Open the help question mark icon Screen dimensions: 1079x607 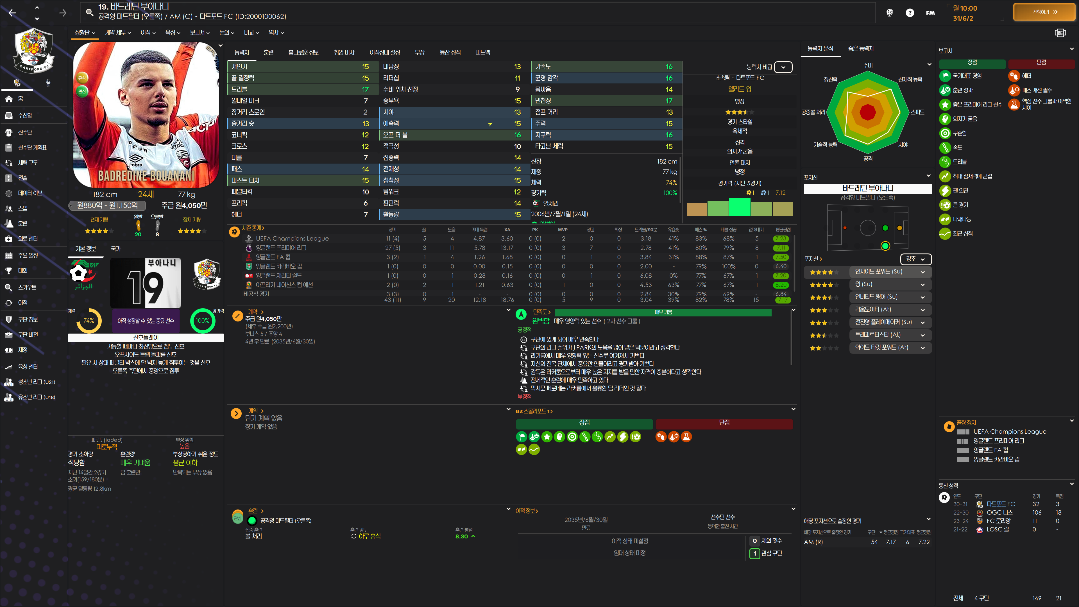[x=910, y=13]
